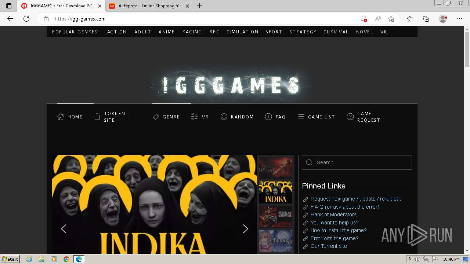This screenshot has width=470, height=264.
Task: Open Read Aloud icon in address bar
Action: [377, 19]
